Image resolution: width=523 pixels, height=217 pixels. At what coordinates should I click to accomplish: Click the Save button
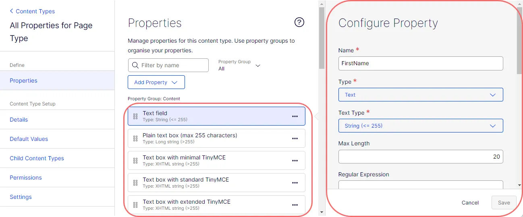(504, 203)
